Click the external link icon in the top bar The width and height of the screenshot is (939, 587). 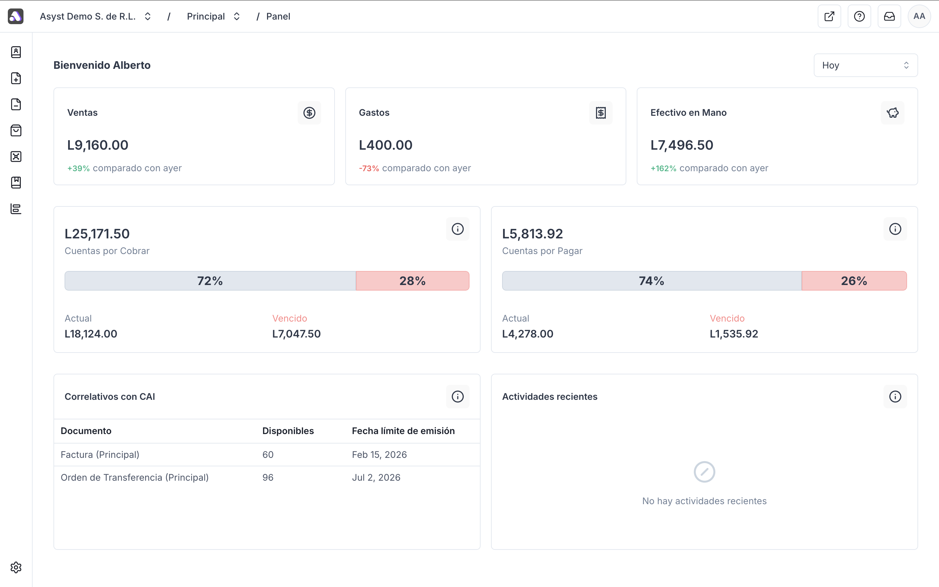click(x=829, y=16)
